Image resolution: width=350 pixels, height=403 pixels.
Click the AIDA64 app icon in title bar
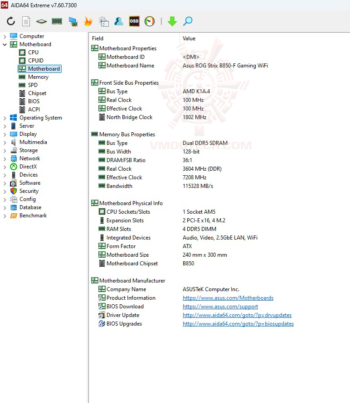5,5
